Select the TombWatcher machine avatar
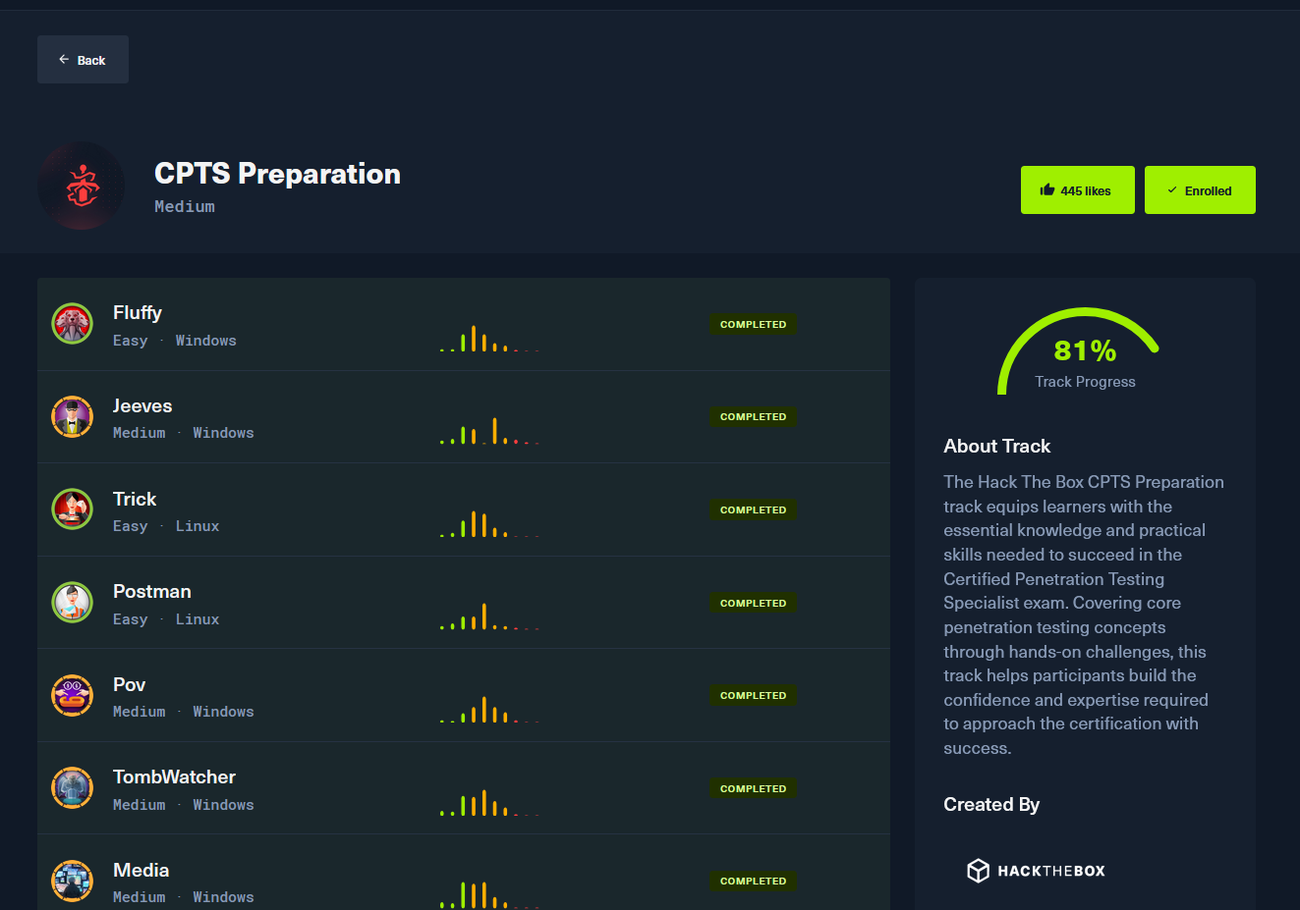Screen dimensions: 1300x910 [72, 787]
